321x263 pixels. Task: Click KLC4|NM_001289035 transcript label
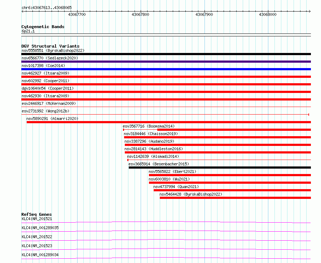(40, 228)
